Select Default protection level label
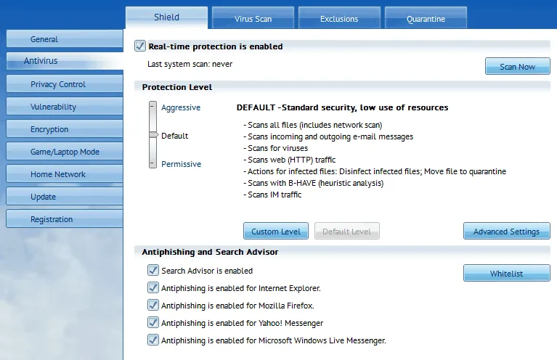Image resolution: width=557 pixels, height=360 pixels. tap(175, 136)
